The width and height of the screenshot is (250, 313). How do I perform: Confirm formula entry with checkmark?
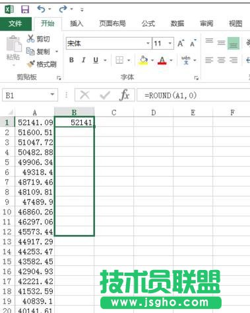pyautogui.click(x=105, y=95)
